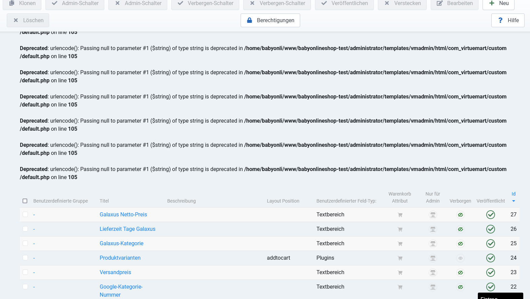Click the admin-only icon in Lieferzeit Tage Galaxus row
Screen dimensions: 530x299
(433, 229)
